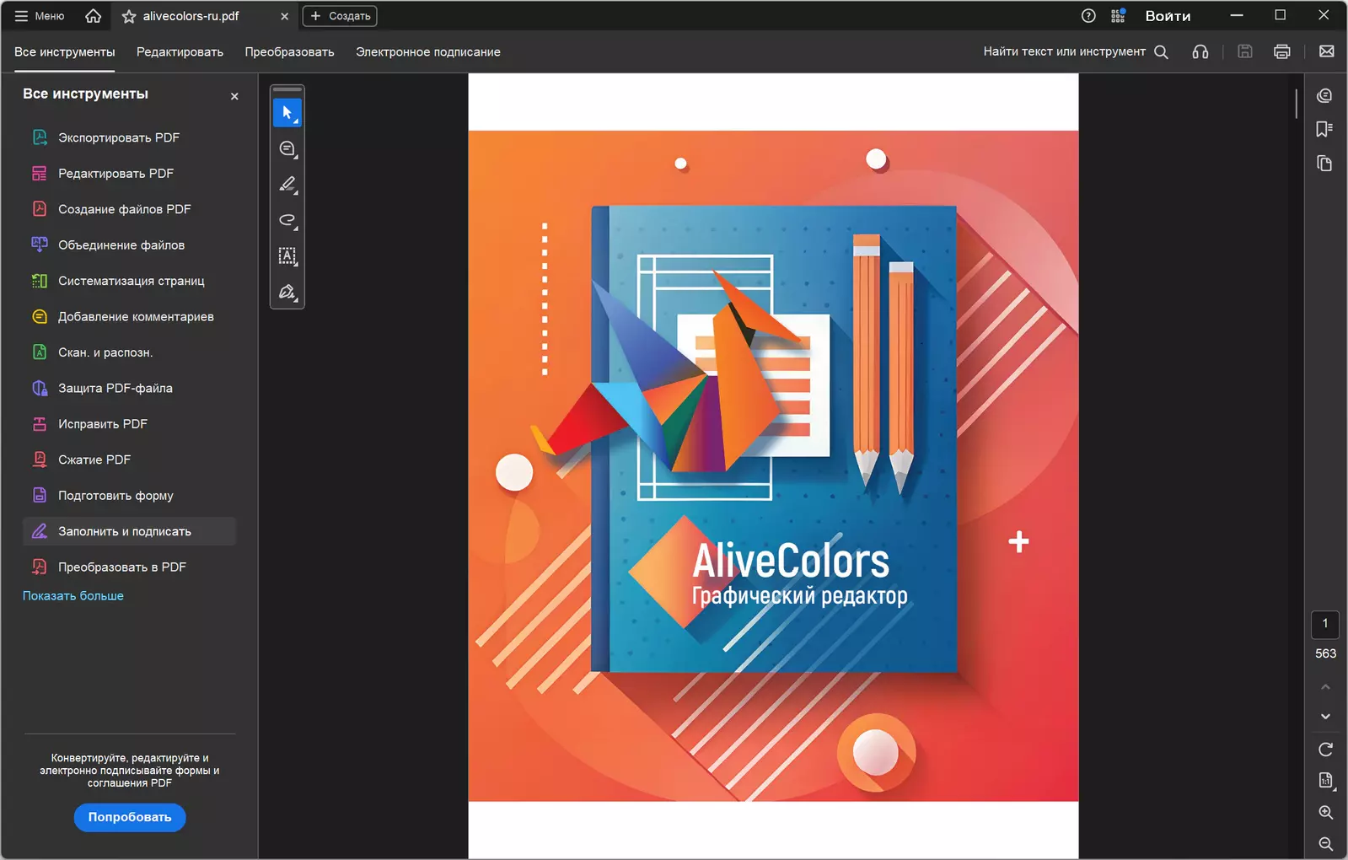Image resolution: width=1348 pixels, height=860 pixels.
Task: Click the save diskette icon
Action: pos(1244,51)
